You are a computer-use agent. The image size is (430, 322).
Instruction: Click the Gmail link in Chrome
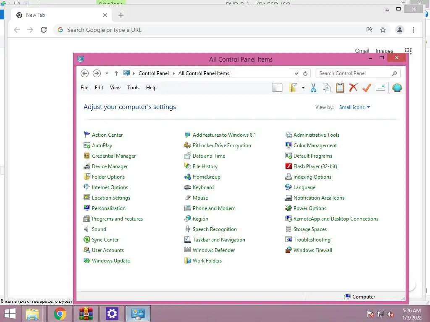tap(362, 51)
